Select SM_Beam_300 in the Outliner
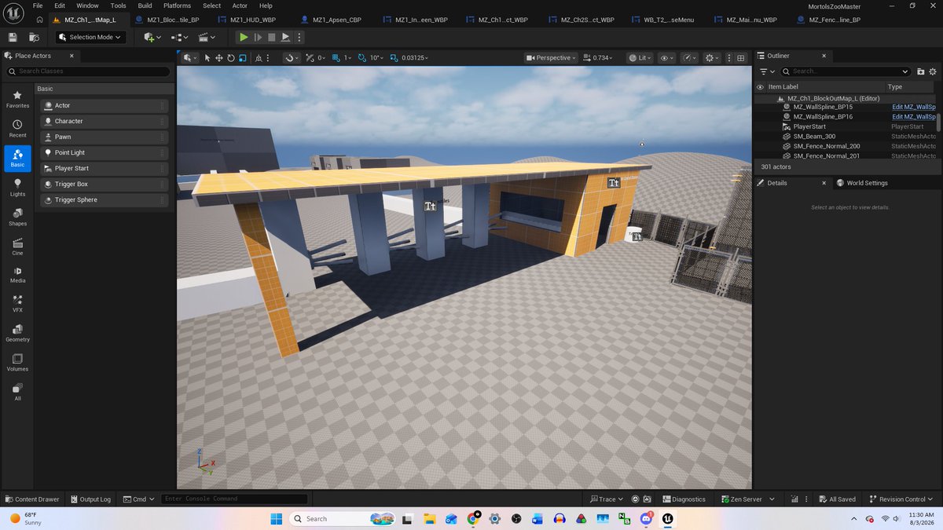This screenshot has height=530, width=943. point(814,137)
